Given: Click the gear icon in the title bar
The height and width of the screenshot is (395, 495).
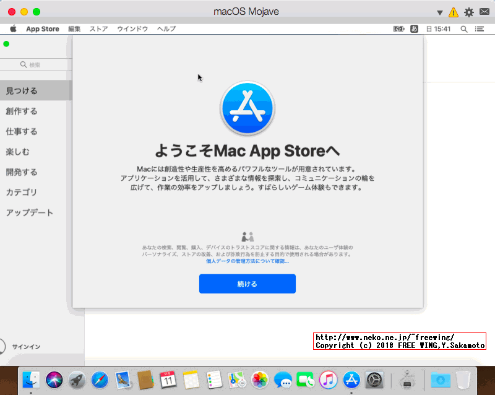Looking at the screenshot, I should [x=469, y=11].
